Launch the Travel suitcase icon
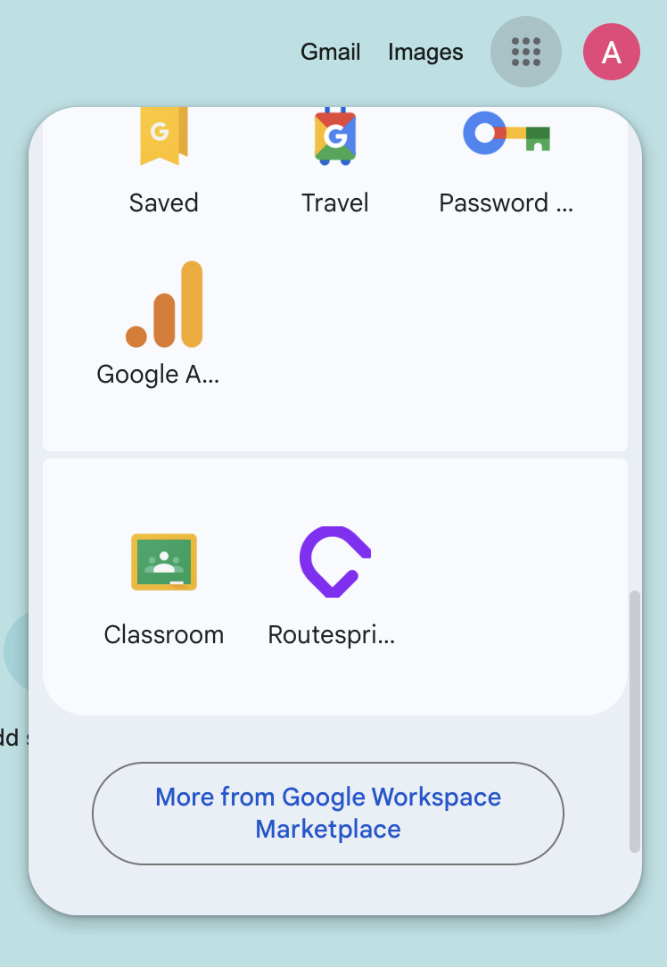The height and width of the screenshot is (967, 667). point(334,136)
